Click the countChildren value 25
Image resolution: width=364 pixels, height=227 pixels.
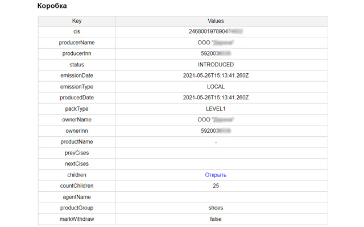(x=216, y=186)
